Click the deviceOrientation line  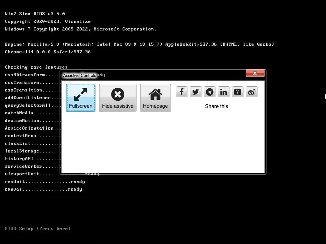(32, 128)
